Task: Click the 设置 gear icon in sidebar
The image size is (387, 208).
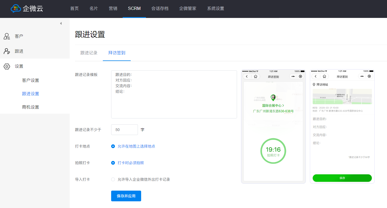Action: click(x=7, y=66)
